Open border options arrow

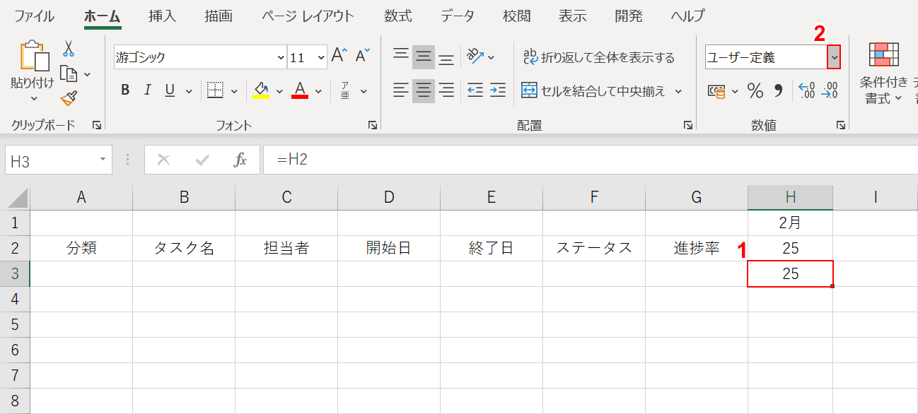click(x=234, y=90)
